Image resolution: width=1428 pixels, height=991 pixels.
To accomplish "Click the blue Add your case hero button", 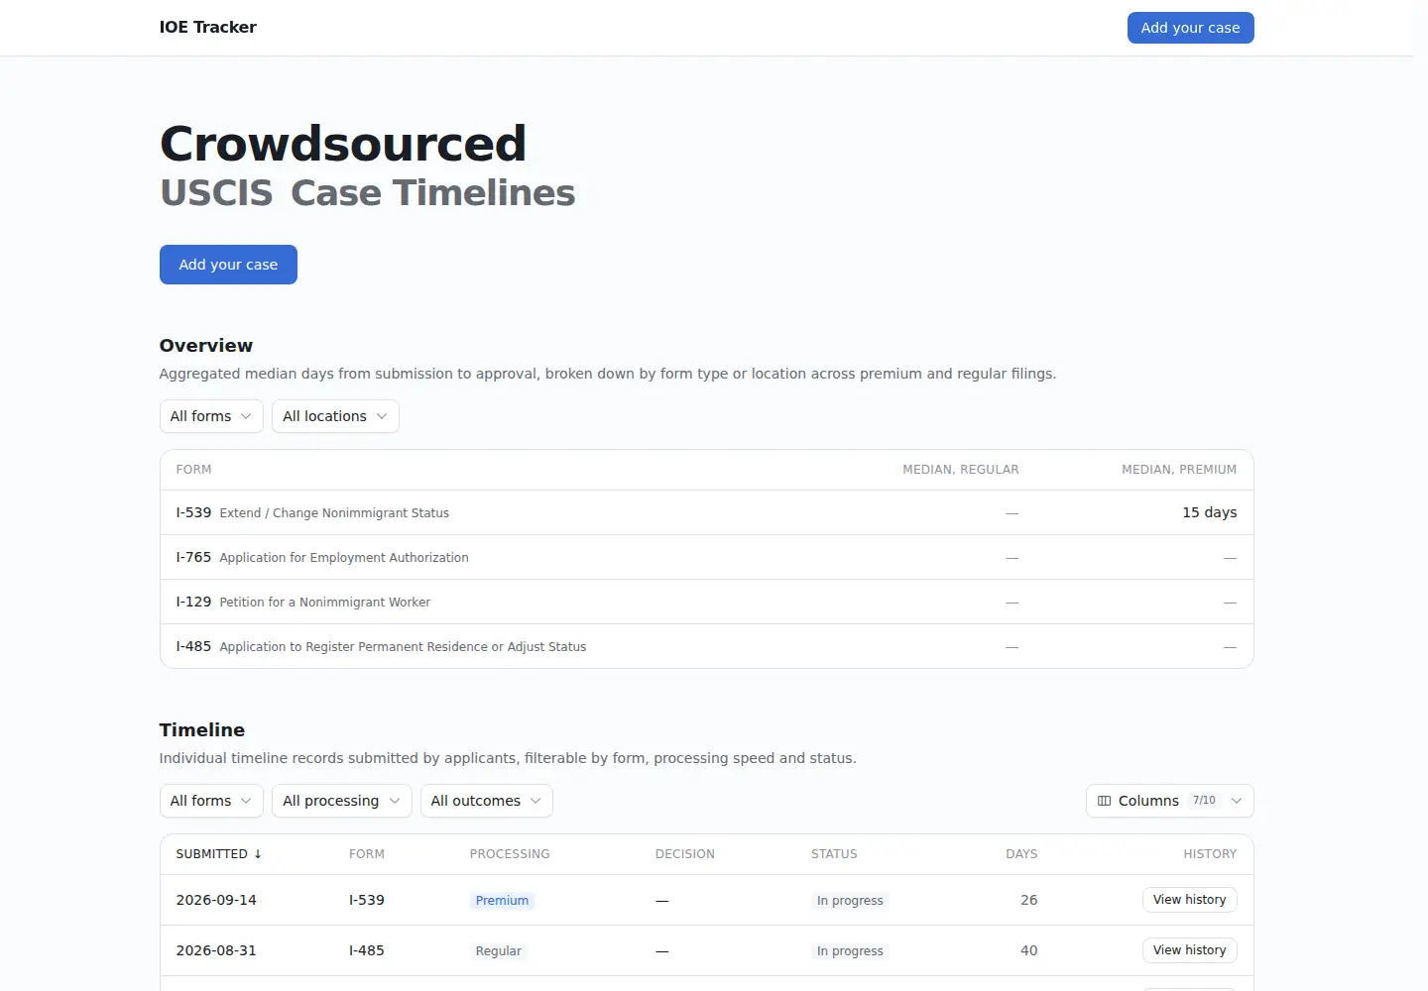I will coord(228,265).
